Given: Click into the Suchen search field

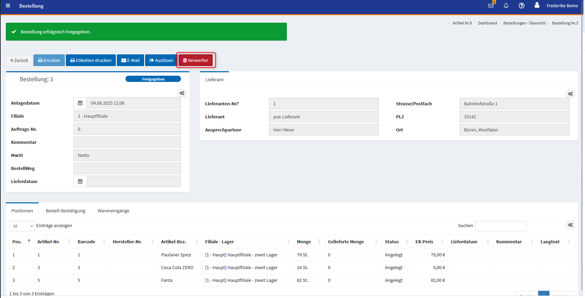Looking at the screenshot, I should (501, 226).
